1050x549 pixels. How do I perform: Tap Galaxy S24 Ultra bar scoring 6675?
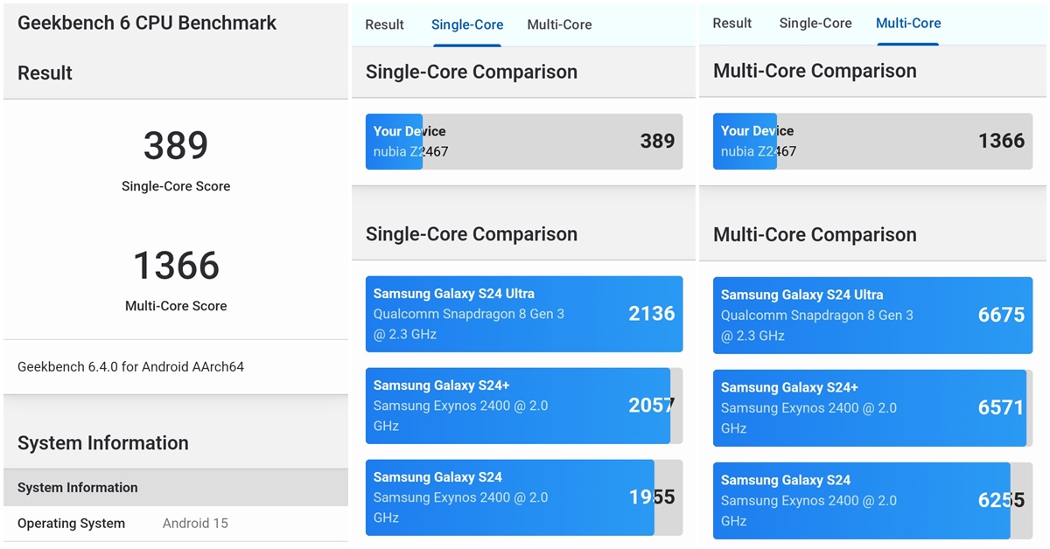(871, 316)
